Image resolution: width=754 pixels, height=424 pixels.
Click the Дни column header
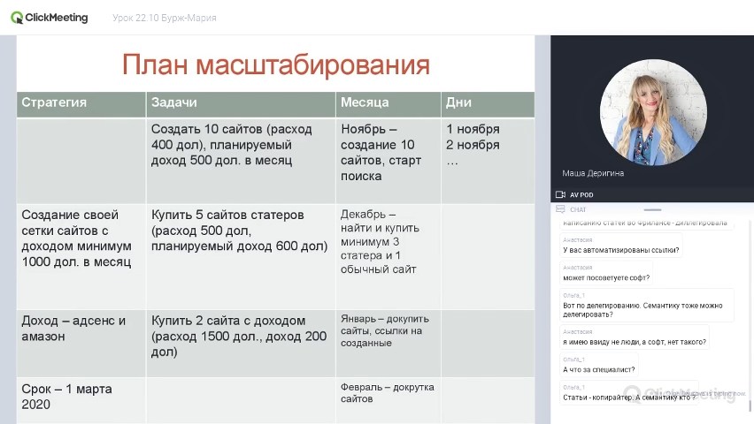click(488, 104)
